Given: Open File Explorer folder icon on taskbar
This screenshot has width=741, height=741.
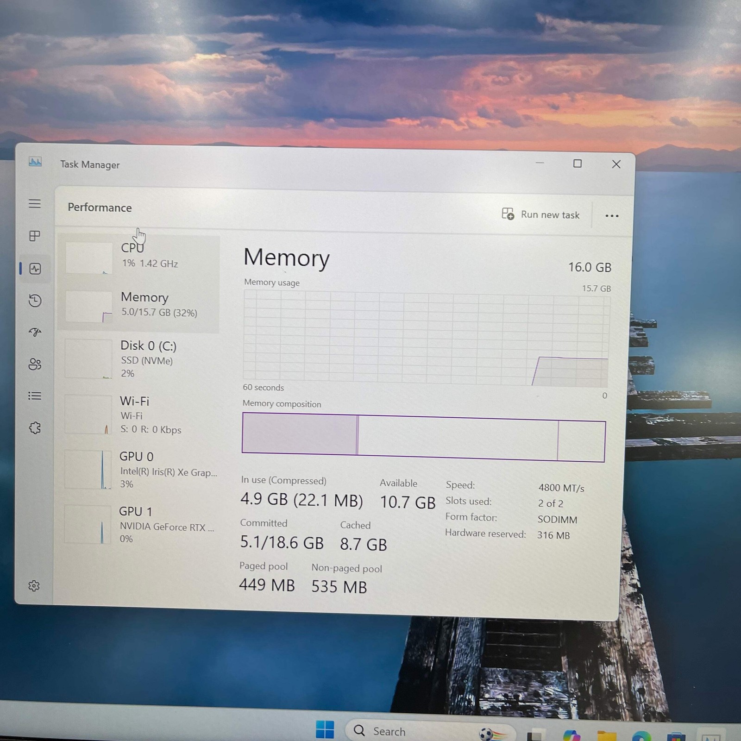Looking at the screenshot, I should coord(607,736).
